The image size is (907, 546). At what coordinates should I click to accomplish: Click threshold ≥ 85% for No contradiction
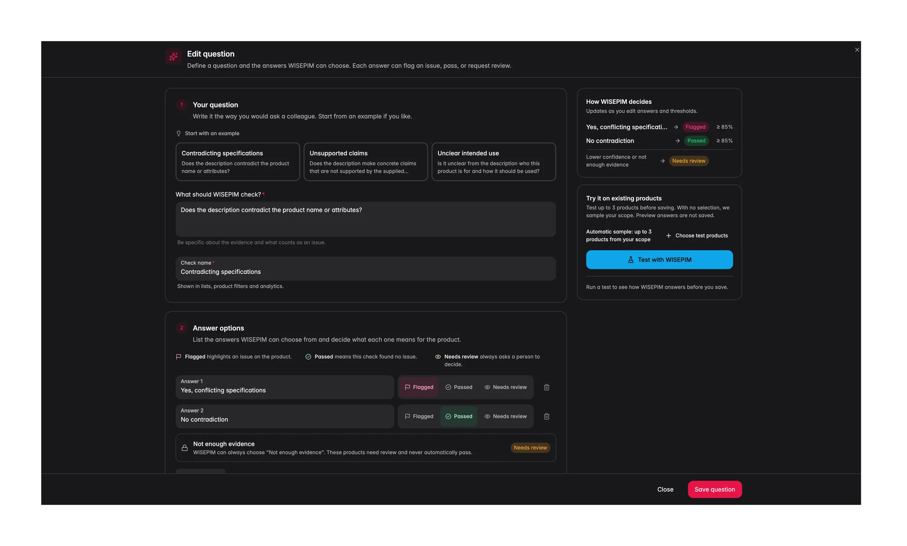coord(724,141)
